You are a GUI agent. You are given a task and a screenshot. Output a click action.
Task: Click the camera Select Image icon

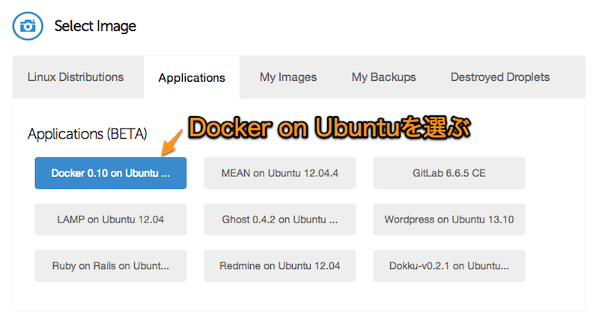pos(28,26)
